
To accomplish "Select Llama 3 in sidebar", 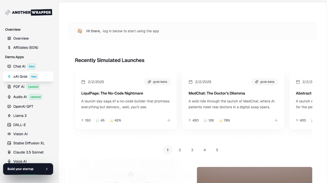I will pos(20,116).
